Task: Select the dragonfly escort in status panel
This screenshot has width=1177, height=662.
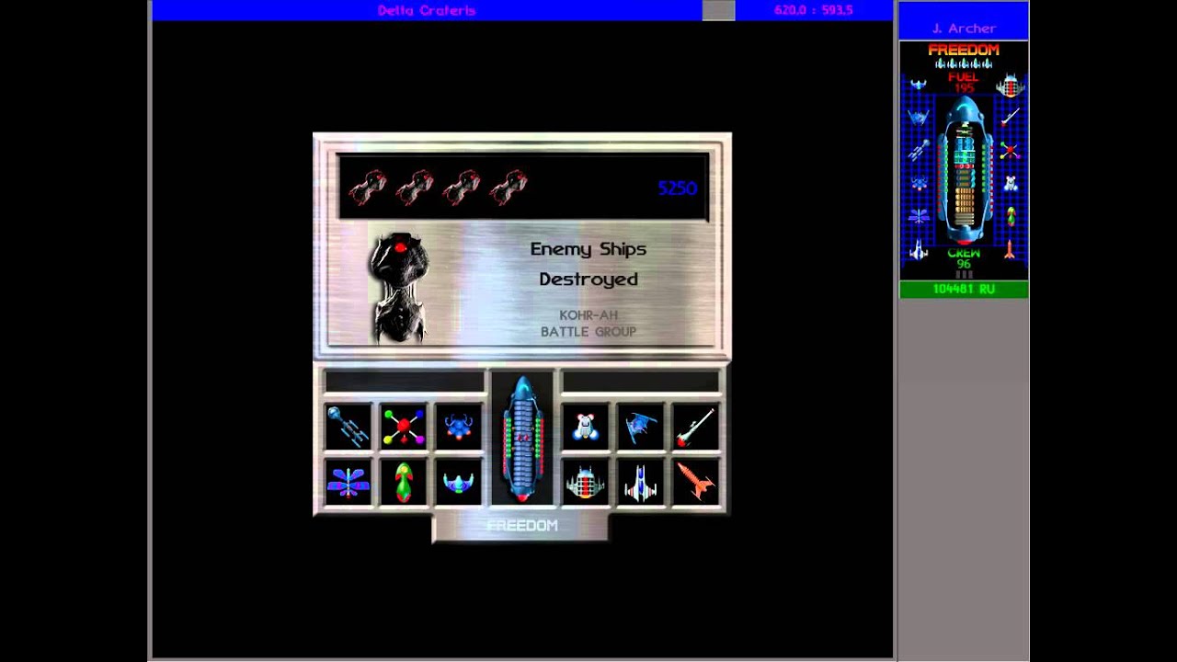Action: (919, 216)
